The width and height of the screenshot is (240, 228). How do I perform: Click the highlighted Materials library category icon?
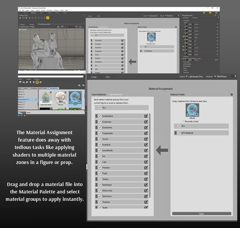(x=37, y=82)
